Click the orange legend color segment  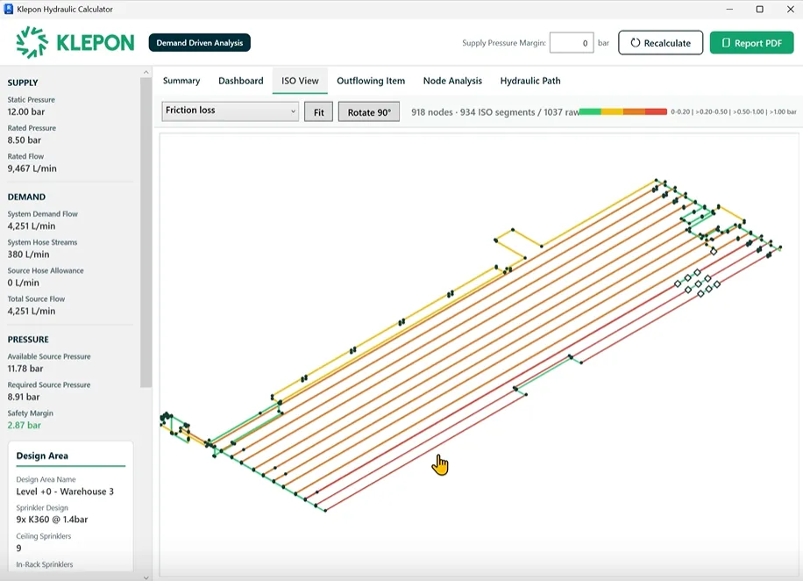pyautogui.click(x=634, y=111)
